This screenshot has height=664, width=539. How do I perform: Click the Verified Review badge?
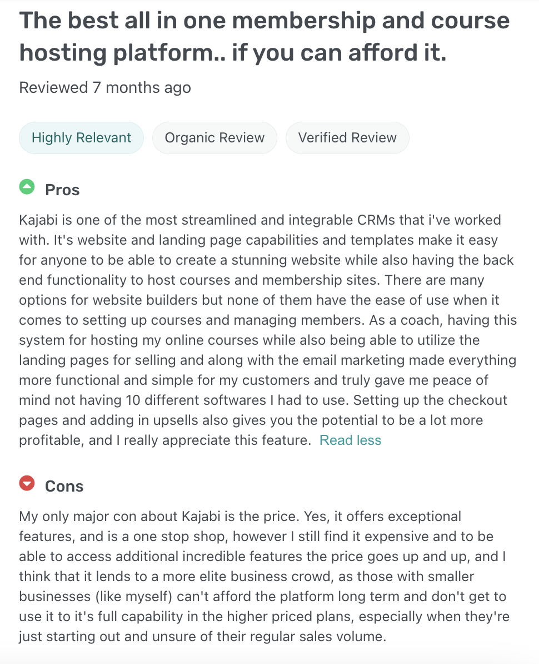(x=347, y=138)
